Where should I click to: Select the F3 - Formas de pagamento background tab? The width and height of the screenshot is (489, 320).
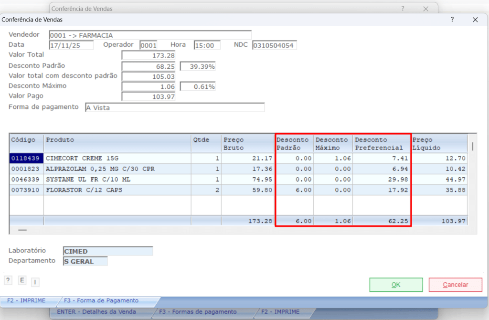[198, 312]
